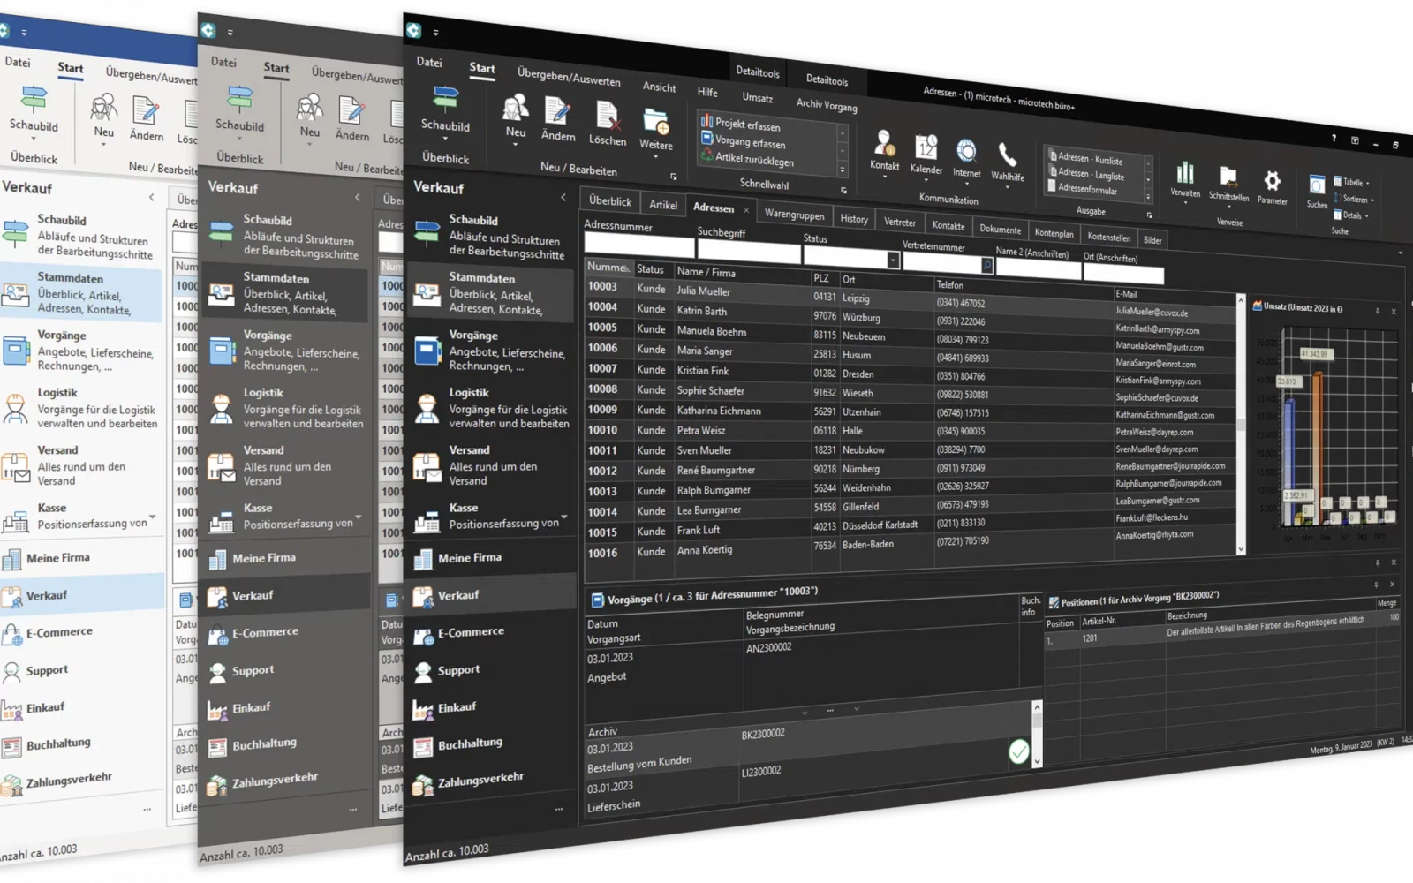Open the Status filter dropdown
The image size is (1413, 883).
[893, 260]
